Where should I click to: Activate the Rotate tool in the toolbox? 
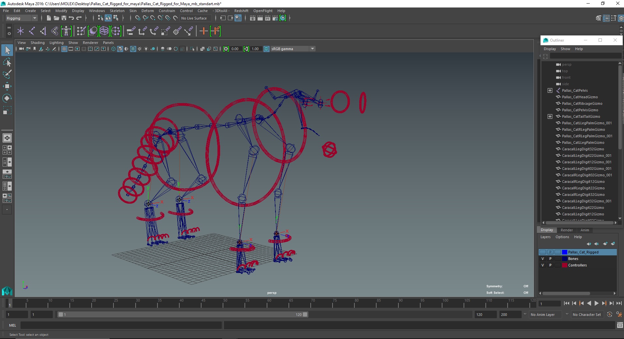click(7, 98)
